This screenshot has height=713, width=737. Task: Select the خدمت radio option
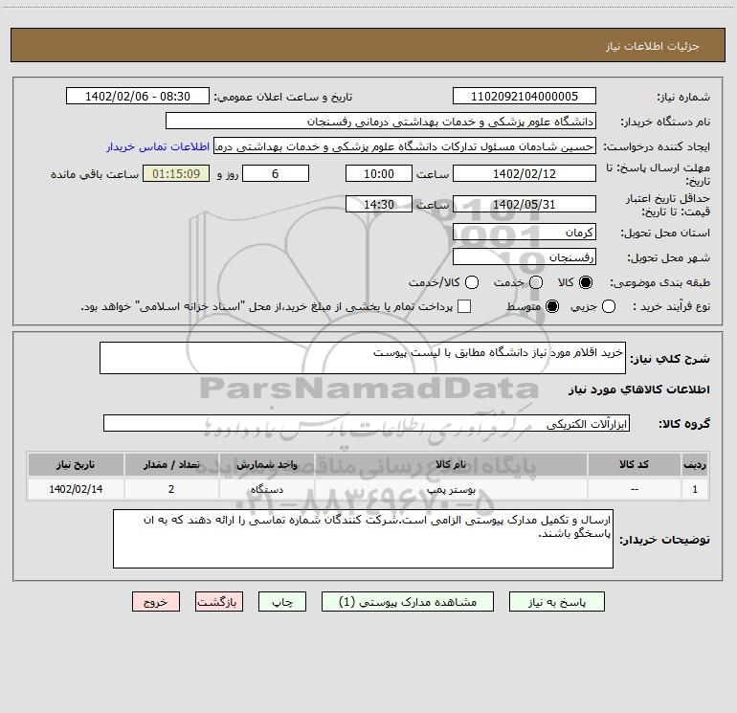pos(536,282)
